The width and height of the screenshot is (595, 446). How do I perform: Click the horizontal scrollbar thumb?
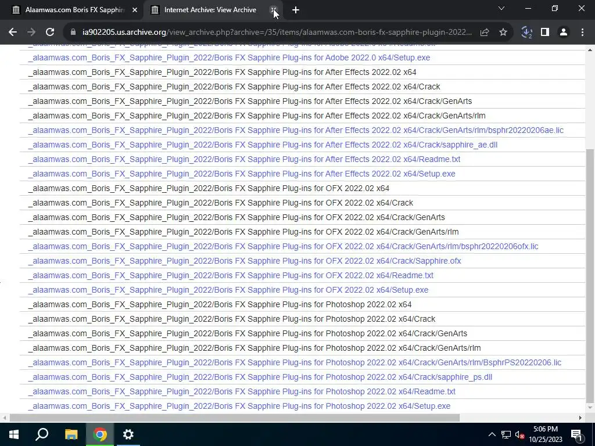coord(235,418)
